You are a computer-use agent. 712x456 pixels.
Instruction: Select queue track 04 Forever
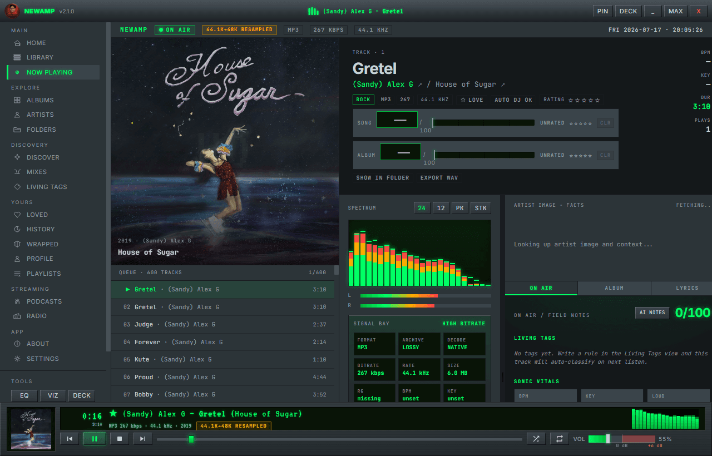(x=223, y=342)
